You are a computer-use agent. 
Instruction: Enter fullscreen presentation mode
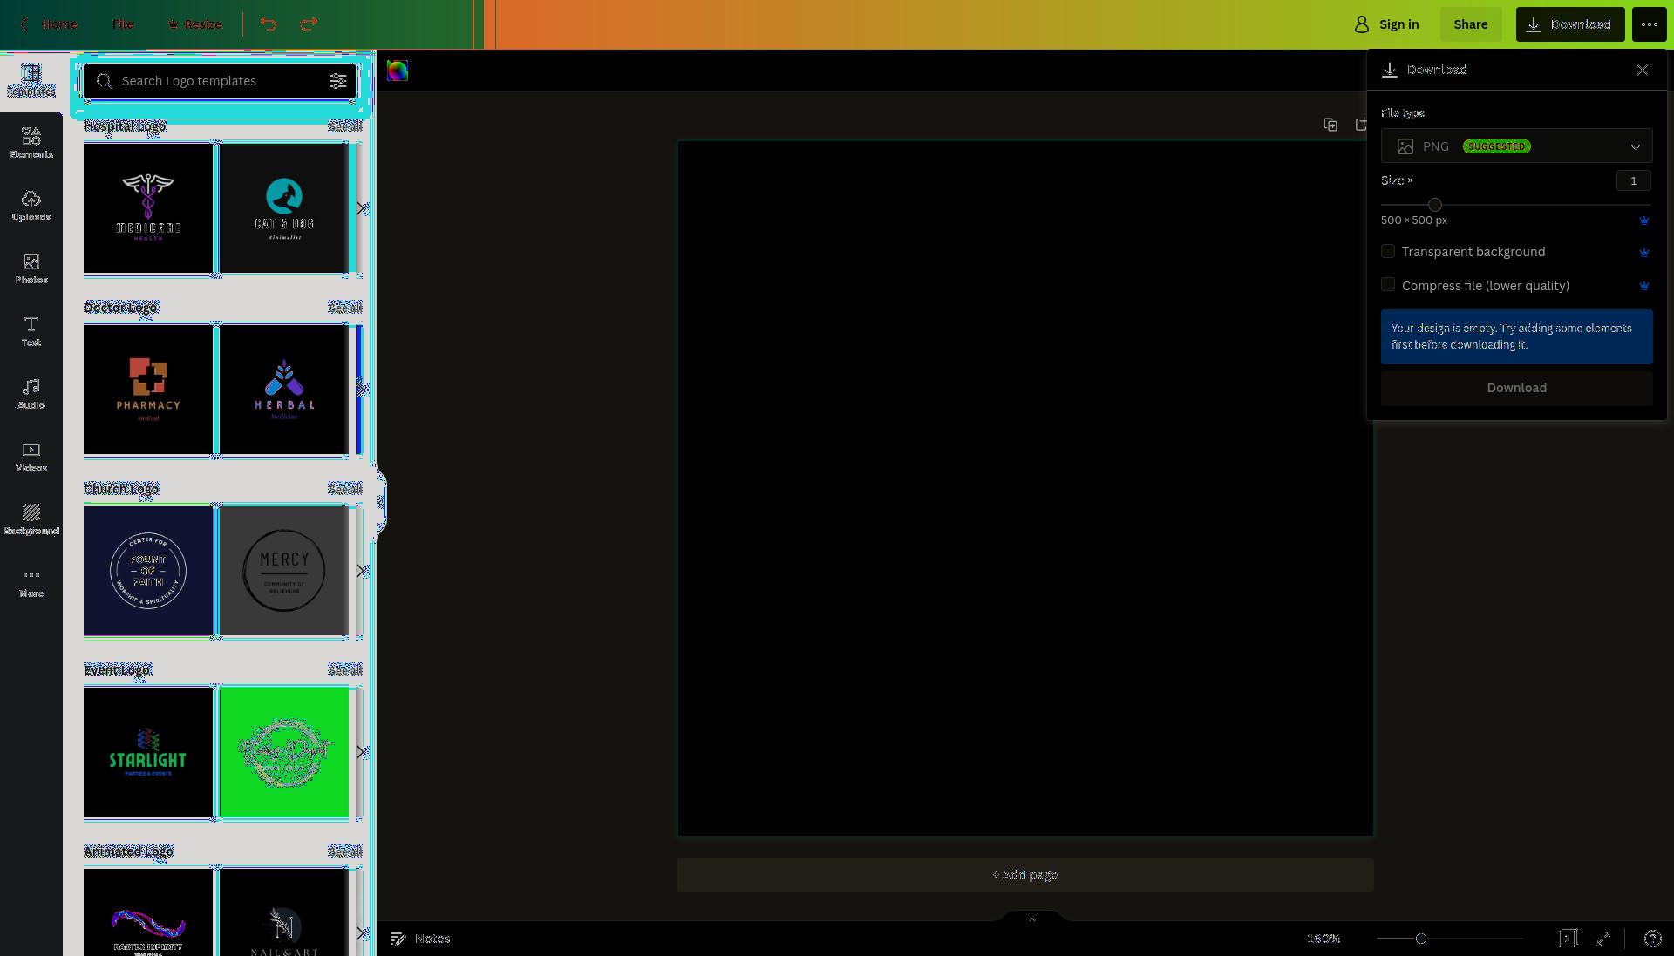1603,939
